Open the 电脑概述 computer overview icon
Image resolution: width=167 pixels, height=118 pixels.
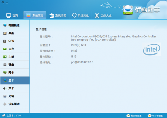tap(5, 25)
